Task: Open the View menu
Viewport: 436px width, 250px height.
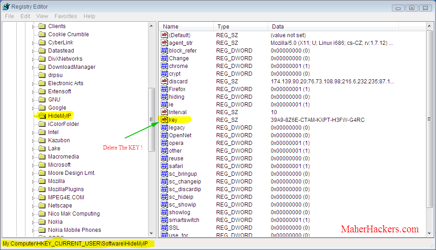Action: (42, 16)
